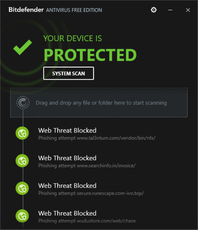
Task: Click the www.tal3ntum.com phishing attempt description
Action: pyautogui.click(x=97, y=138)
